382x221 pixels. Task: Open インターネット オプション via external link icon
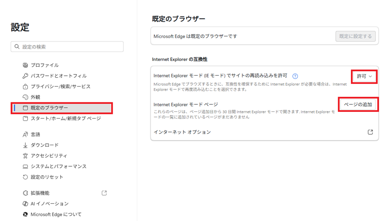click(x=370, y=132)
